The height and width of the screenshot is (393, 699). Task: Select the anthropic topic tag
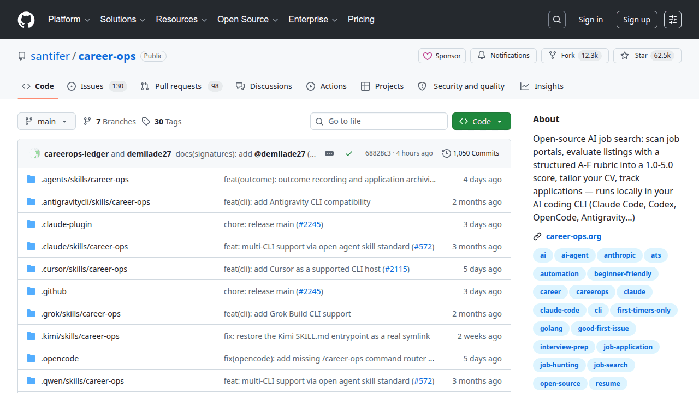[620, 255]
